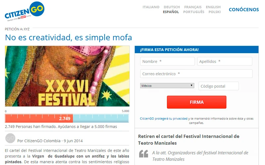
Task: Switch language to Français
Action: 193,7
